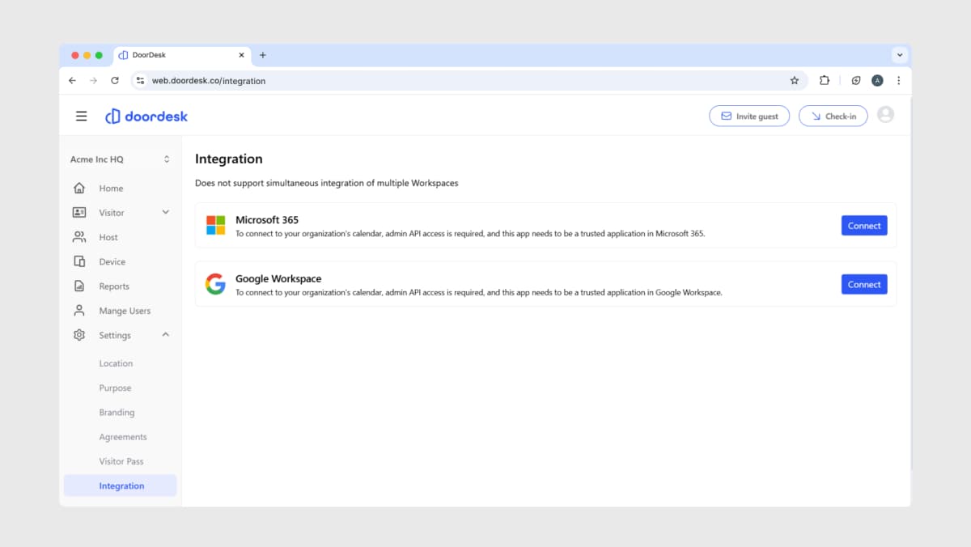Click the browser forward arrow
Screen dimensions: 971x547
coord(93,81)
